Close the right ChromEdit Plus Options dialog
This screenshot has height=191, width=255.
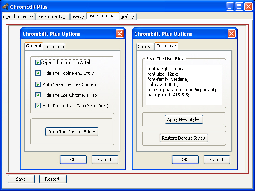coord(232,34)
